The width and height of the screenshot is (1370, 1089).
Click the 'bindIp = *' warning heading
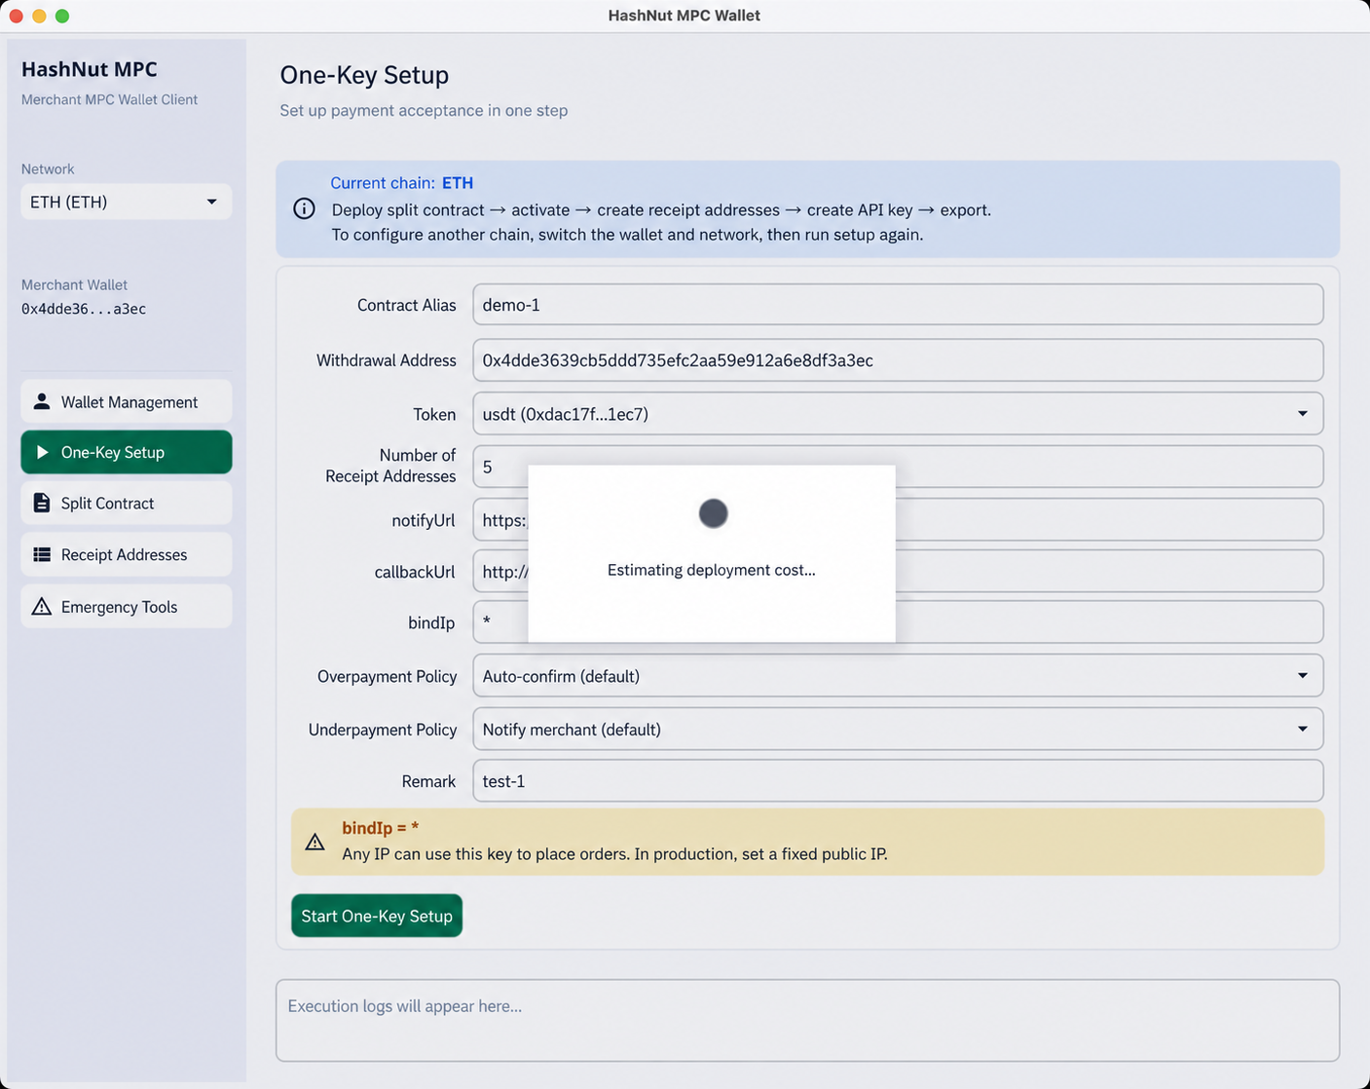(x=380, y=828)
